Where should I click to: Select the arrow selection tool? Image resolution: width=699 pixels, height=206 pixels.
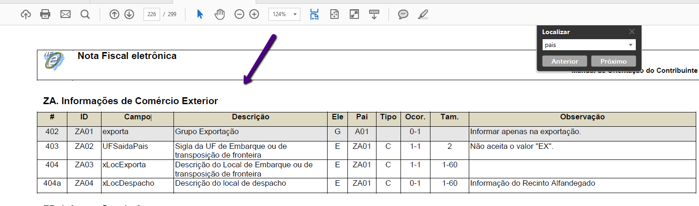coord(200,14)
